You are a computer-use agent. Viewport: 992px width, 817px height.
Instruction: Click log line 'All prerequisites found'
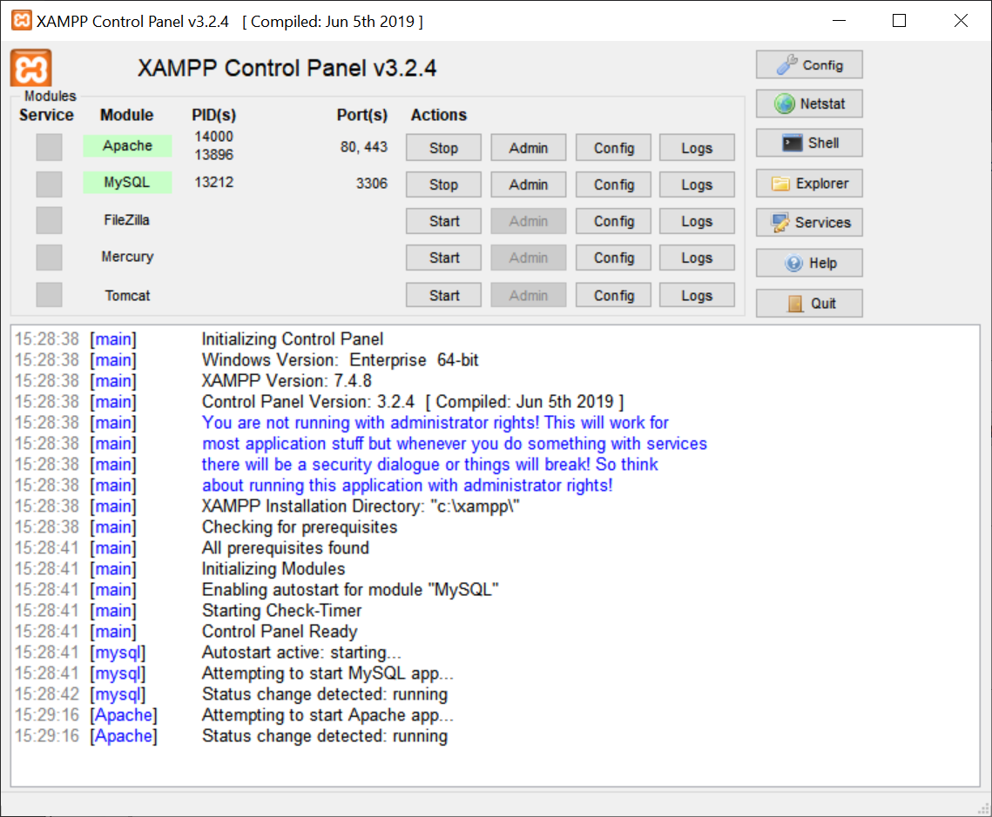coord(286,548)
